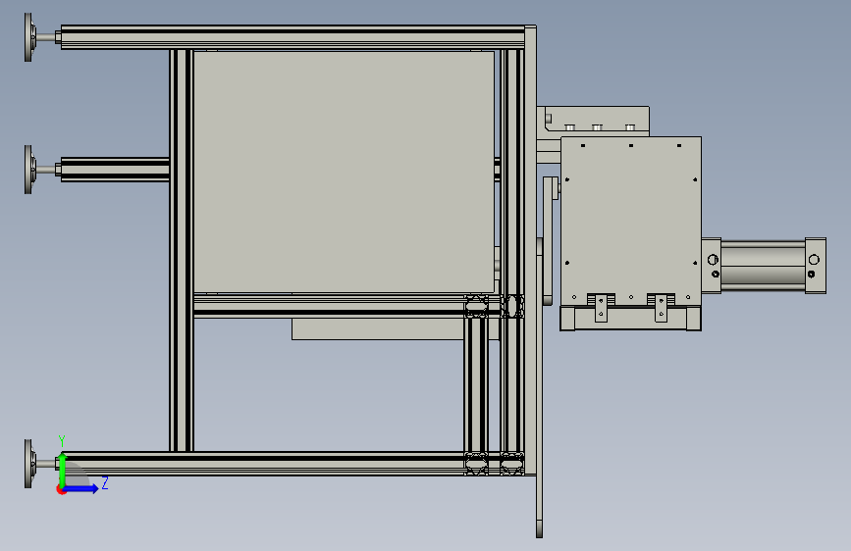Click the blue Z axis arrow of the triad
851x551 pixels.
click(82, 488)
